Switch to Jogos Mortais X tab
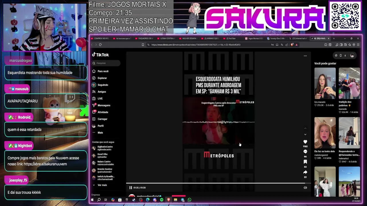Viewport: 367px width, 206px height. pos(254,38)
